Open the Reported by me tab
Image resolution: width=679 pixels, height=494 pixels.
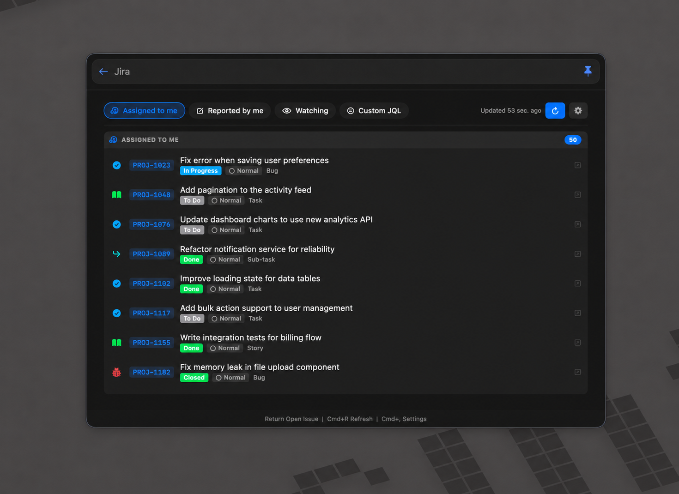pos(230,110)
